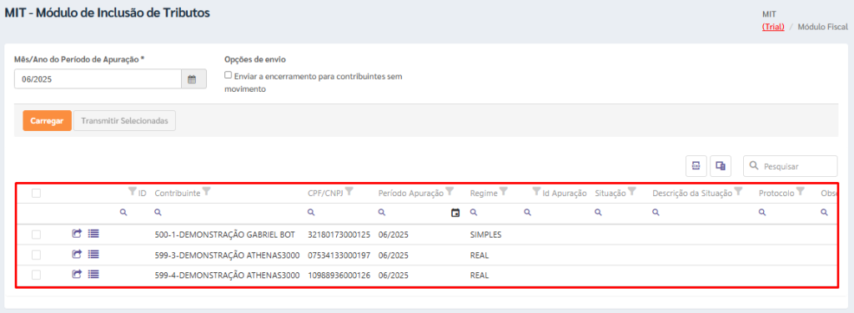Image resolution: width=854 pixels, height=313 pixels.
Task: Select cell 599-3-DEMONSTRAÇÃO ATHENAS3000
Action: click(227, 255)
